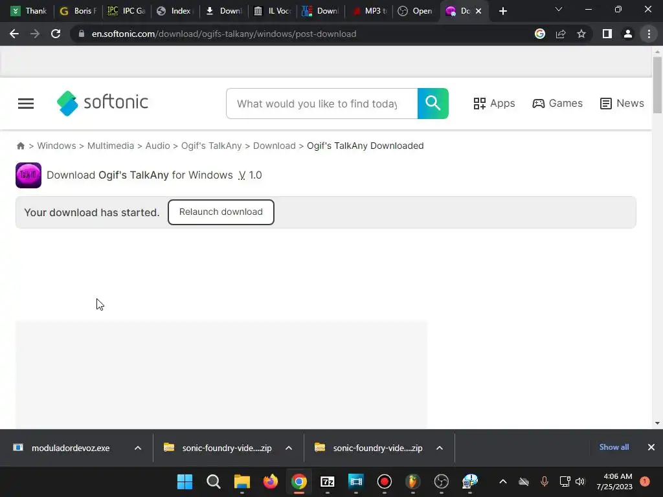Open 7-Zip from taskbar
This screenshot has height=497, width=663.
click(327, 481)
